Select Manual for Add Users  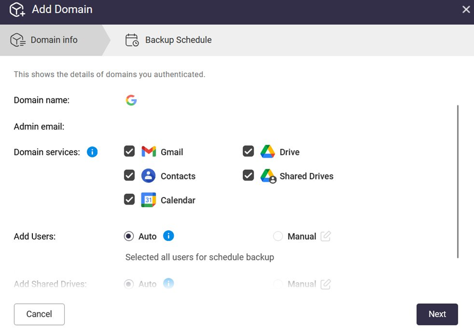click(x=278, y=236)
